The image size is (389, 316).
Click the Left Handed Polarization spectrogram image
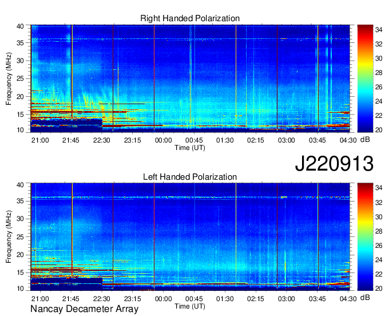point(190,237)
